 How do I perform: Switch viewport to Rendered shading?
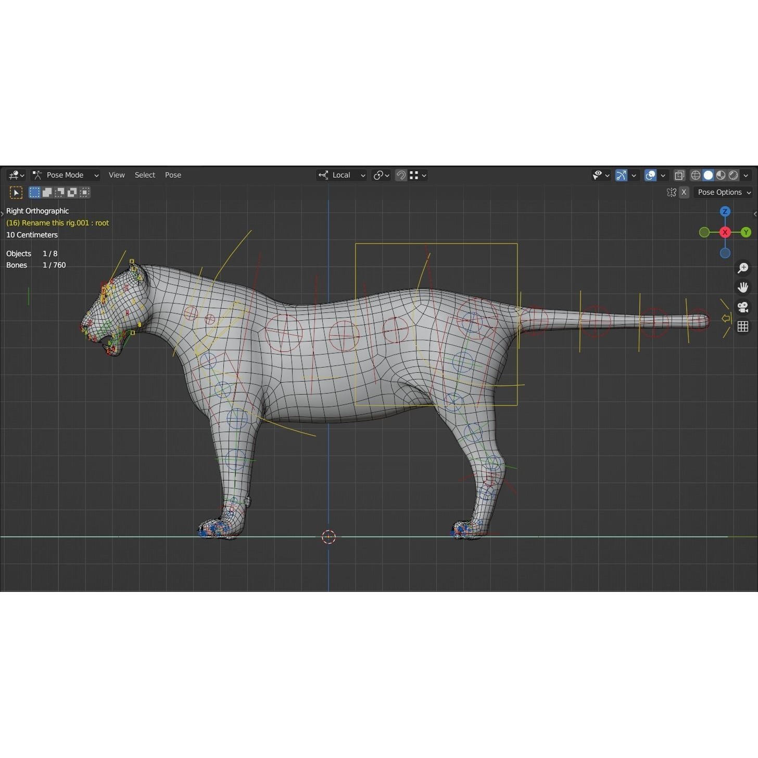click(733, 175)
